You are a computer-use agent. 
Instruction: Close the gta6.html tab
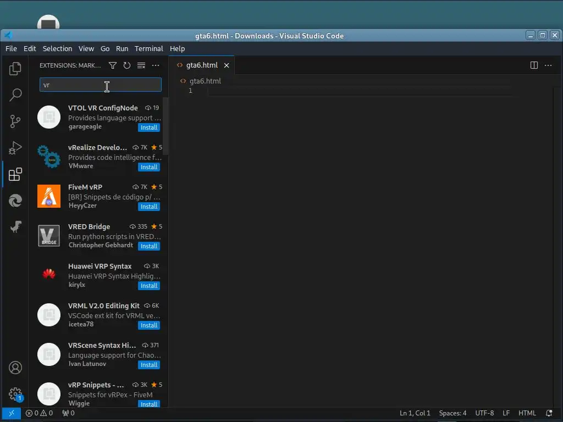point(227,65)
